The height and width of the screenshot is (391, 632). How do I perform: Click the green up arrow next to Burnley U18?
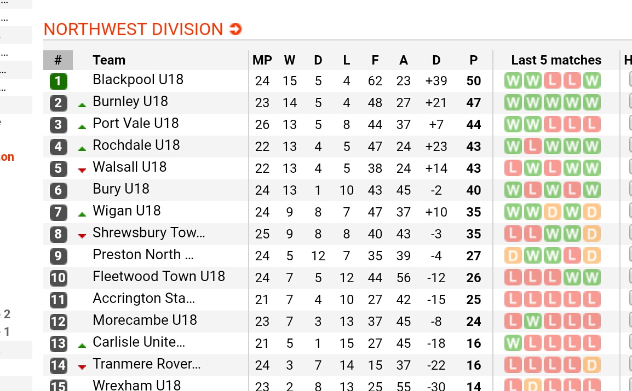coord(82,105)
